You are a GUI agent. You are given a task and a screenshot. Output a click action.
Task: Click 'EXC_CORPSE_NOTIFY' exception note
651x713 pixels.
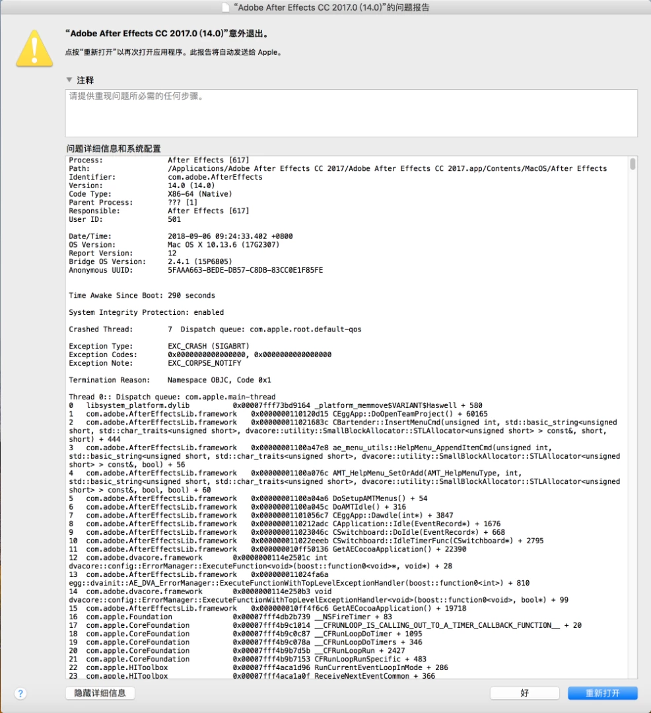(x=204, y=363)
